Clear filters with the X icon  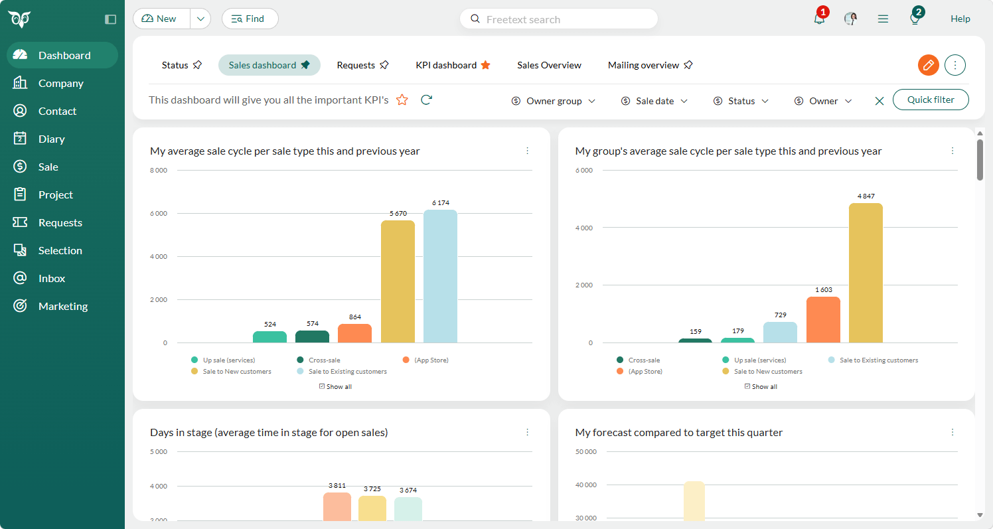pyautogui.click(x=879, y=101)
